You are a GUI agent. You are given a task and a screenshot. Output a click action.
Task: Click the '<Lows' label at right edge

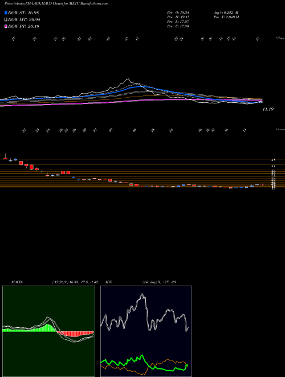(280, 129)
